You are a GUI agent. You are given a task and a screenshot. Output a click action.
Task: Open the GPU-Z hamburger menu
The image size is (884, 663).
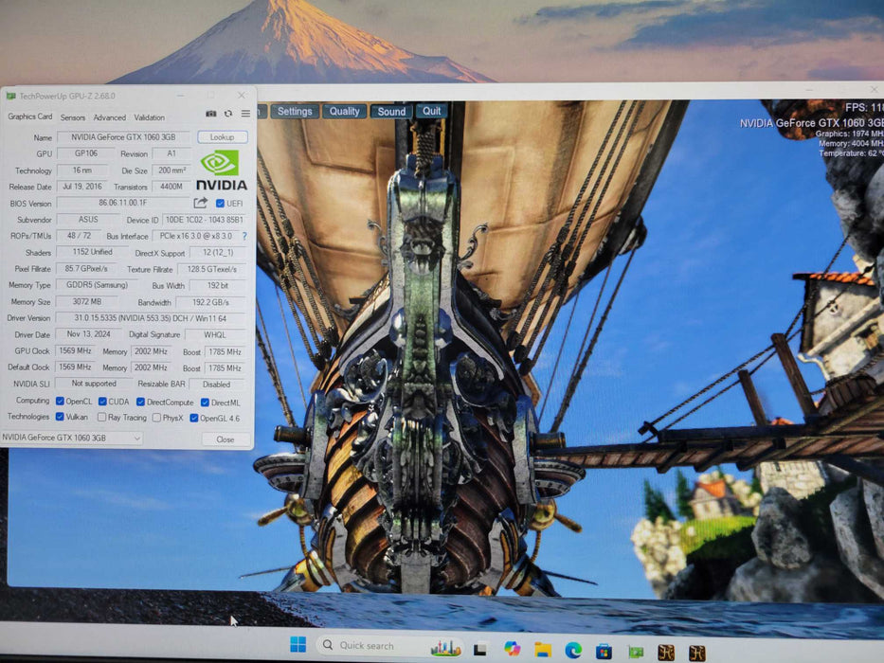click(x=245, y=114)
